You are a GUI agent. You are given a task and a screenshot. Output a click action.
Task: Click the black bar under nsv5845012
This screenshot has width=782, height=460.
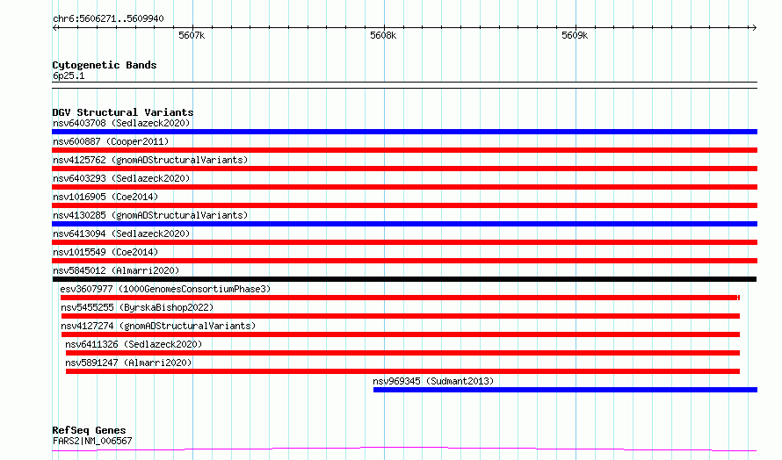[404, 279]
